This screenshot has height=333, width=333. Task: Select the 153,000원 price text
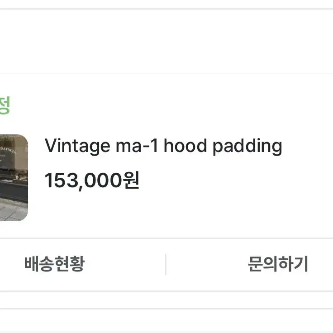click(x=92, y=181)
